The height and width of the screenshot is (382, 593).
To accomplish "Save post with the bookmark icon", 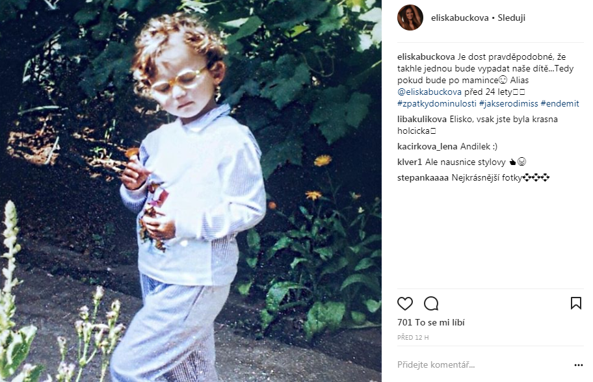I will (x=575, y=303).
